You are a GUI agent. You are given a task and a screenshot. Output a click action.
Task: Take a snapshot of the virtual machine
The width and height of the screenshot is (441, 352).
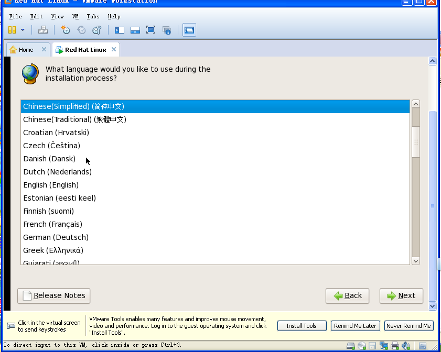66,30
